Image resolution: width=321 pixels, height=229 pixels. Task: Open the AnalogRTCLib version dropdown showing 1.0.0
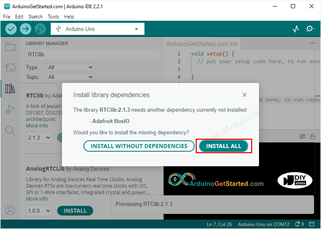coord(39,211)
